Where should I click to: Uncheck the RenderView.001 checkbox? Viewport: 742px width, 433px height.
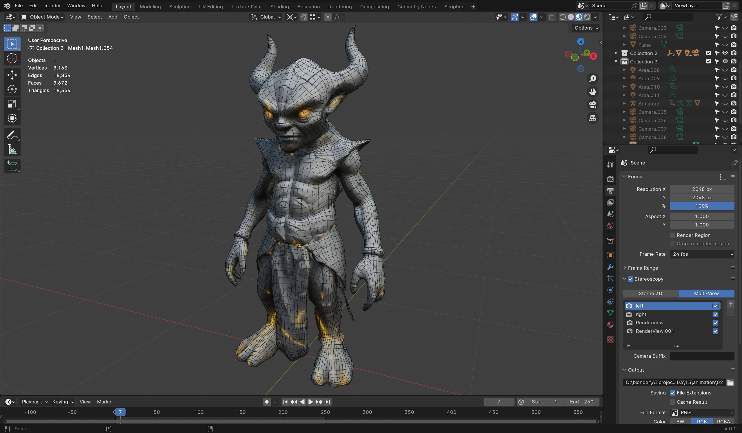(x=715, y=331)
